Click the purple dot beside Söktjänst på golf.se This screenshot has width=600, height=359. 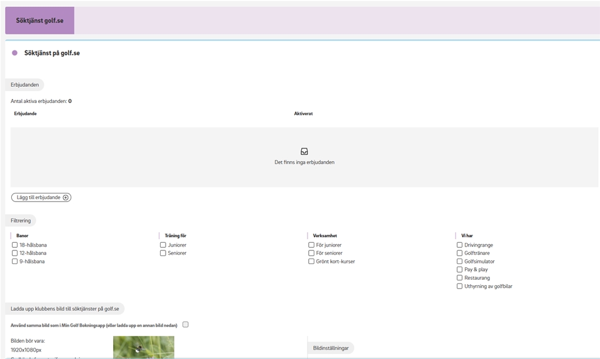tap(14, 53)
